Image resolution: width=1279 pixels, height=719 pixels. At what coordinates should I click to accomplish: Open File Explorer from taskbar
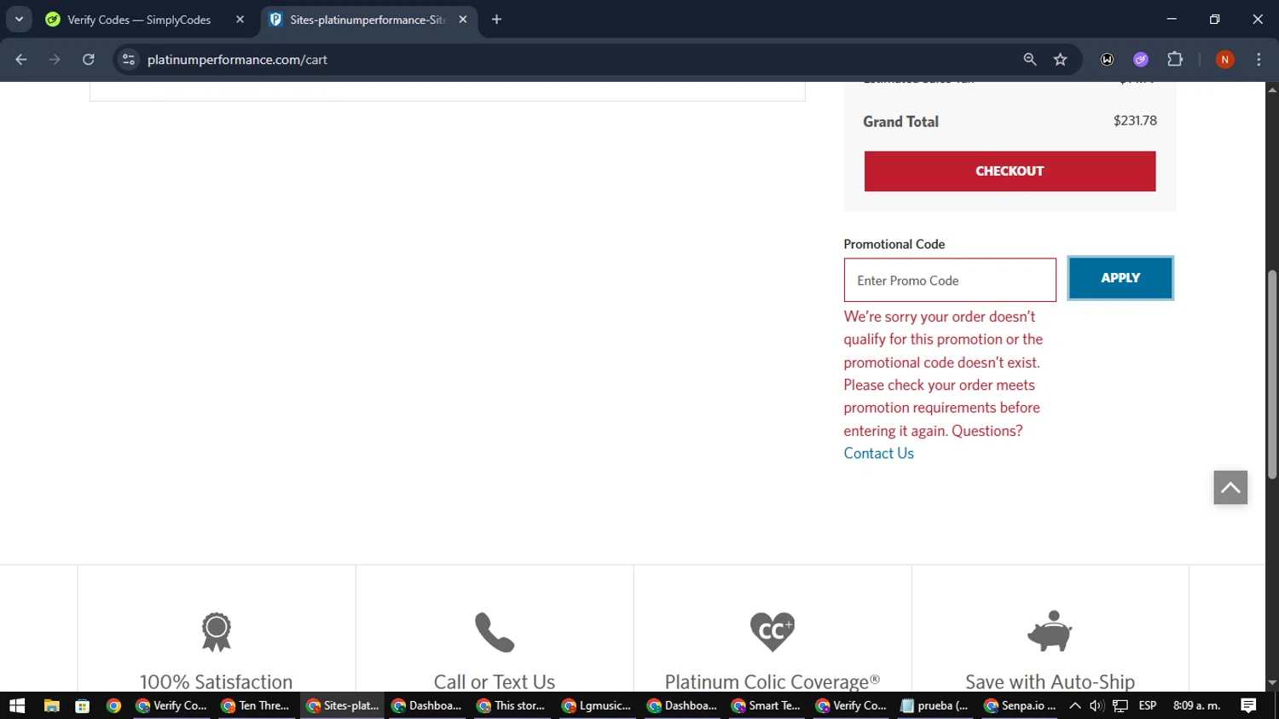click(51, 705)
